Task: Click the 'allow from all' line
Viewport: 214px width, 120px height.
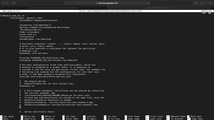Action: pos(28,34)
